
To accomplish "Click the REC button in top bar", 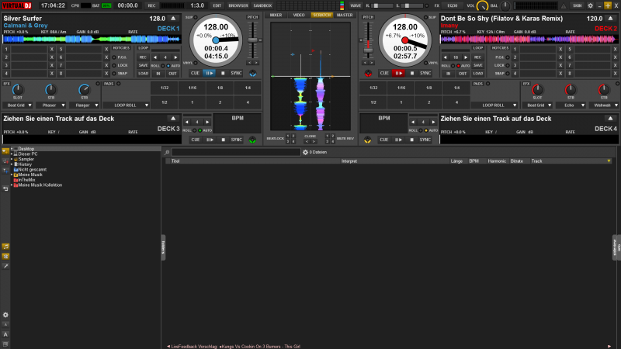I will tap(151, 6).
